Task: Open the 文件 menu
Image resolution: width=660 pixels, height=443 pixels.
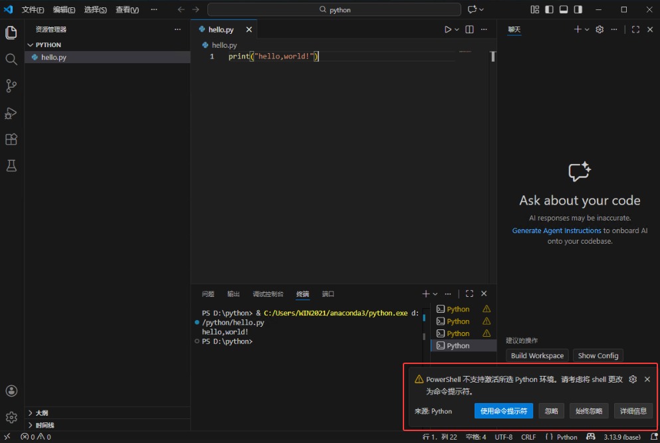Action: [33, 9]
